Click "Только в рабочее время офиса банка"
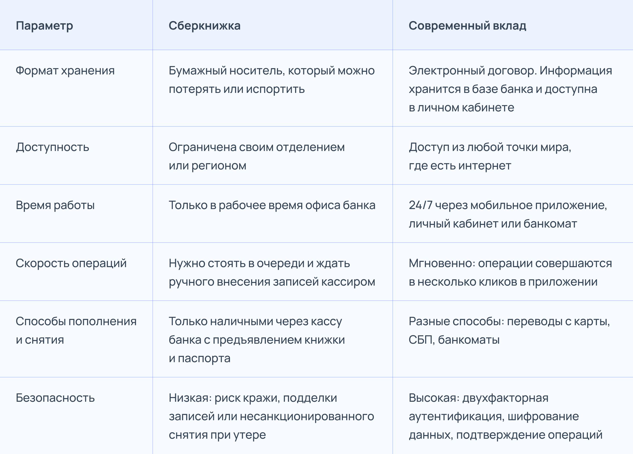 (272, 205)
